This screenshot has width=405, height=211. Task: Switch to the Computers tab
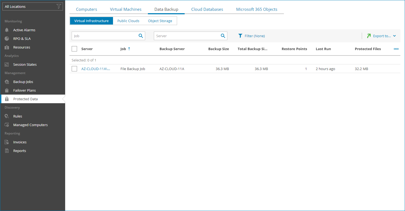[87, 9]
